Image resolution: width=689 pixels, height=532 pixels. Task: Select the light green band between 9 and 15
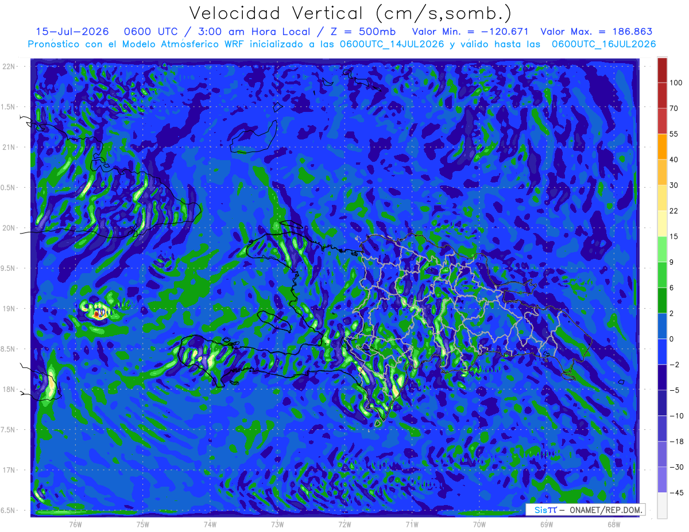click(662, 248)
